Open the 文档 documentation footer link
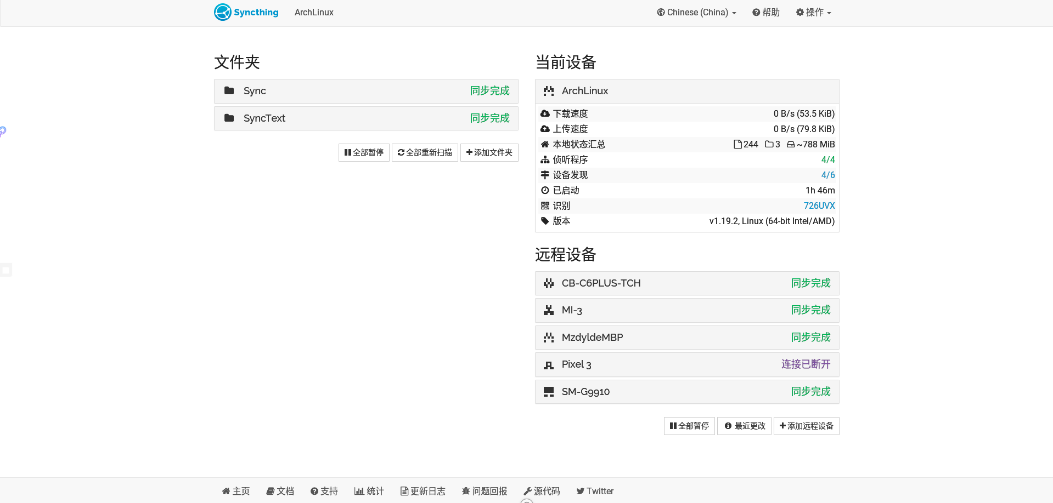Image resolution: width=1053 pixels, height=503 pixels. pyautogui.click(x=280, y=491)
